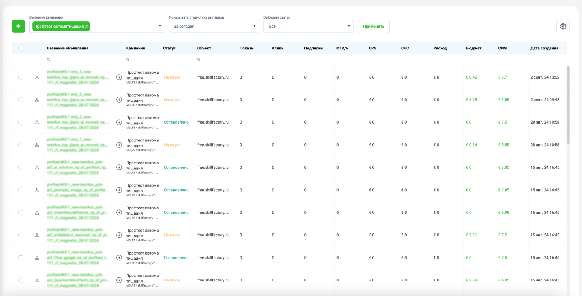Click search icon under Кампания column
This screenshot has width=582, height=296.
click(x=128, y=60)
